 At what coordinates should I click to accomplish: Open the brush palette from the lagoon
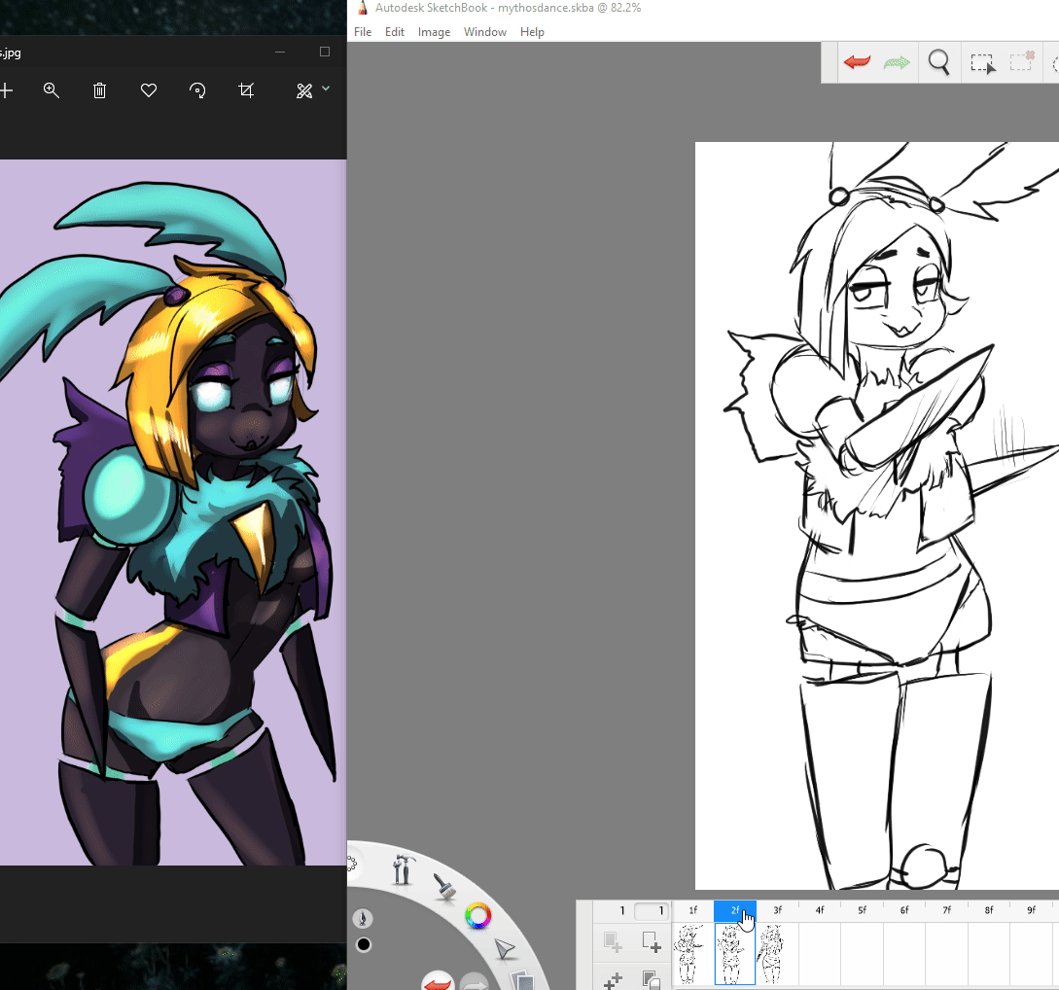(x=444, y=885)
